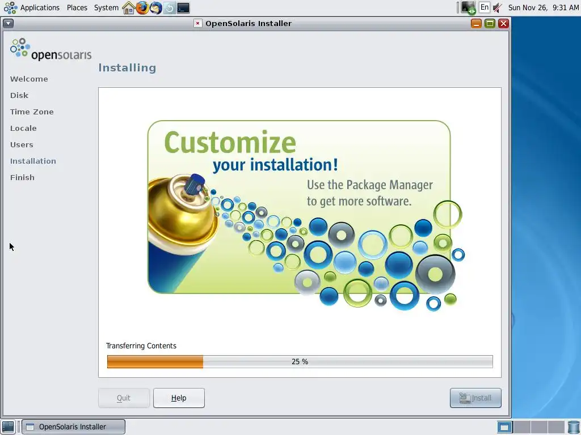581x435 pixels.
Task: Click the network monitor tray icon
Action: pyautogui.click(x=468, y=7)
